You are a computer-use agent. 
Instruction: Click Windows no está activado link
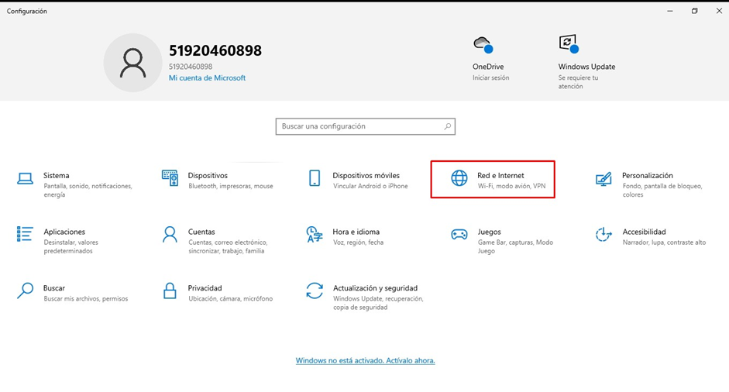pos(365,361)
